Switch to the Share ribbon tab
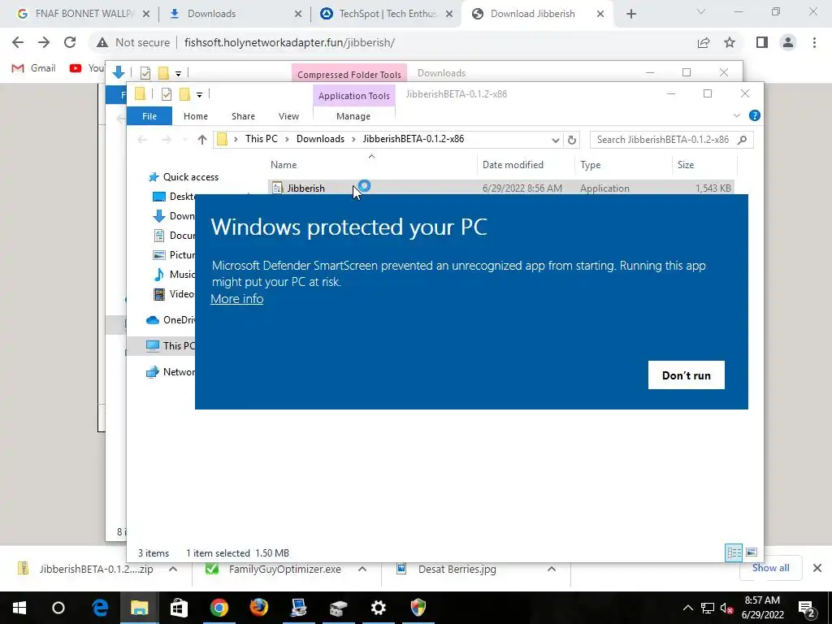 pos(243,116)
